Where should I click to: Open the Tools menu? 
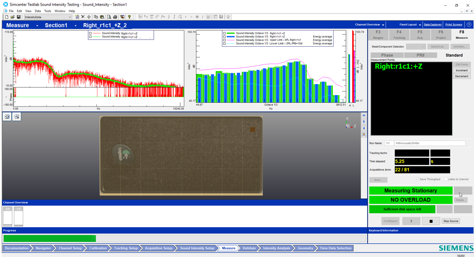[x=48, y=11]
